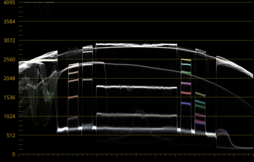Click the 2560 scale label
The height and width of the screenshot is (162, 254).
click(9, 60)
